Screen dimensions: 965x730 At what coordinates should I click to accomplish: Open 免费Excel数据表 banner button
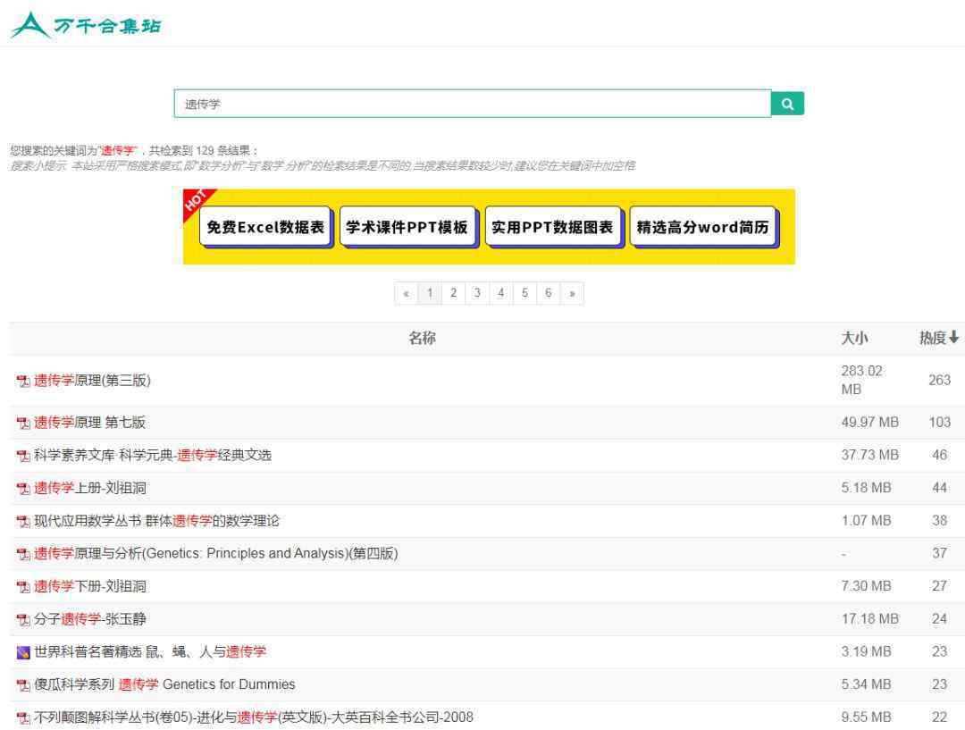pyautogui.click(x=265, y=227)
